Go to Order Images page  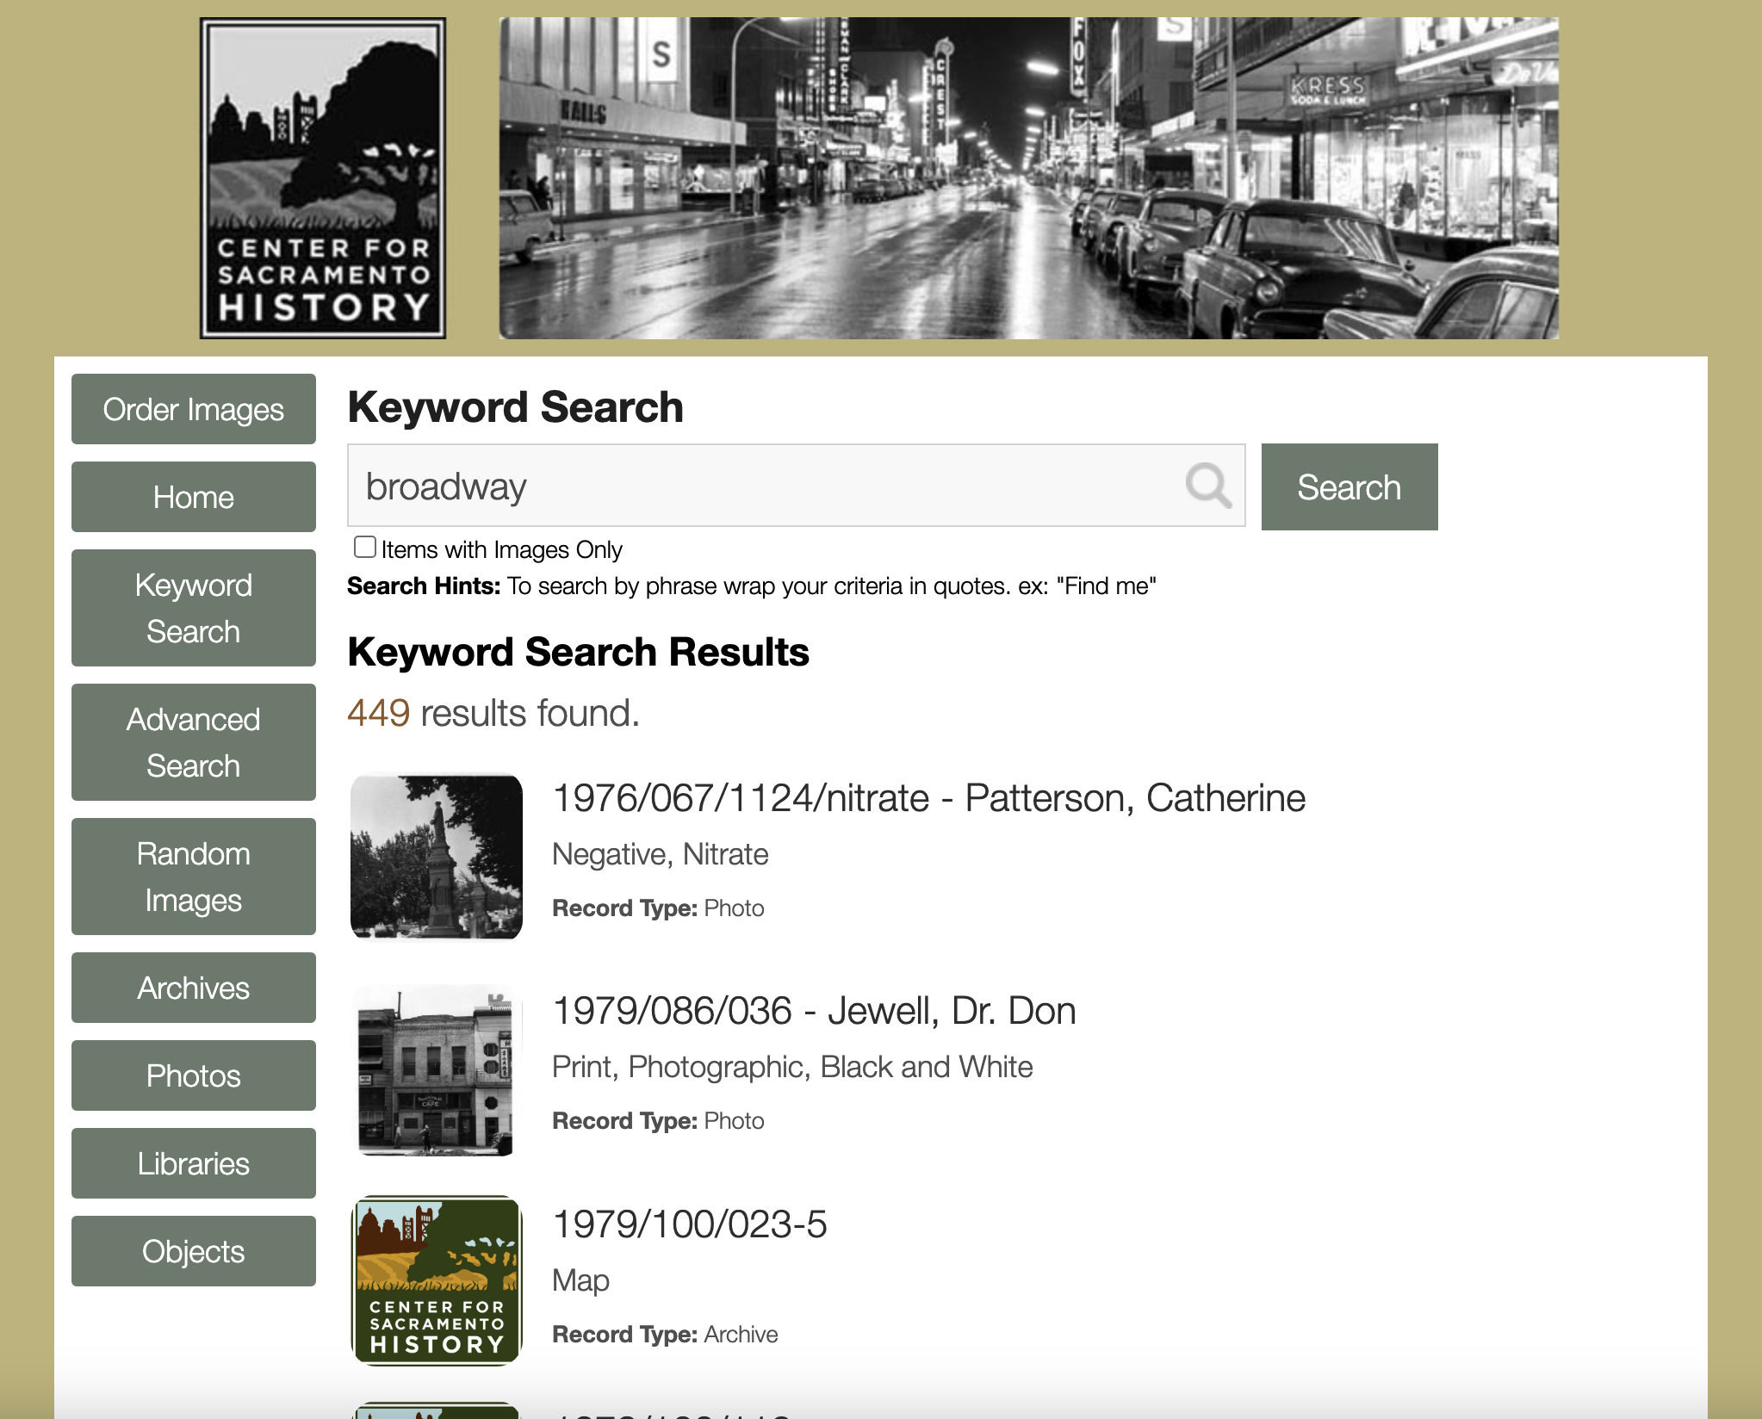coord(194,409)
